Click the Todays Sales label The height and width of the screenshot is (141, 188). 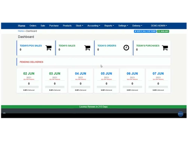pos(67,45)
